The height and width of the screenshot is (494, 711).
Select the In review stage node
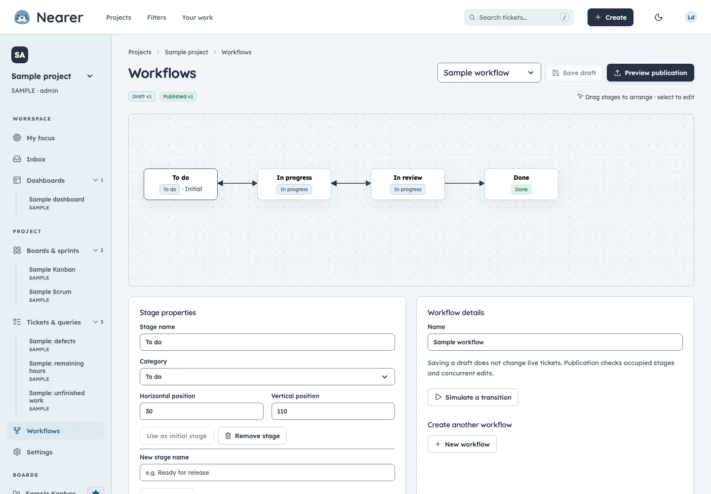[x=408, y=184]
